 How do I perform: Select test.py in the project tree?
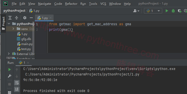click(x=24, y=49)
